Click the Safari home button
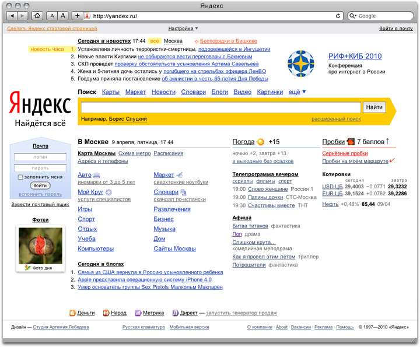420x347 pixels. [38, 16]
